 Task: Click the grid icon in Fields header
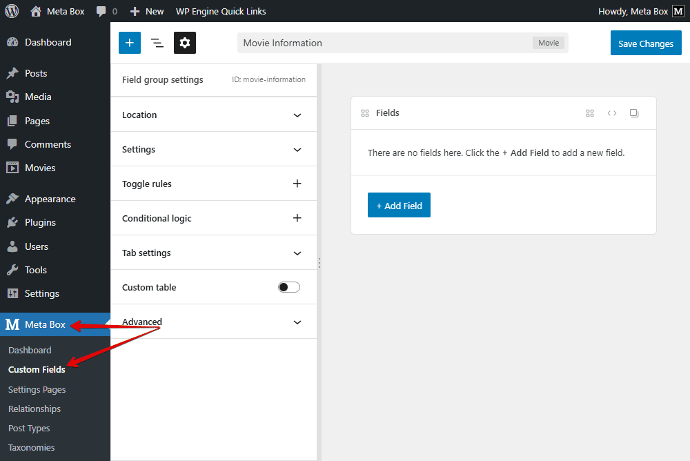point(590,113)
